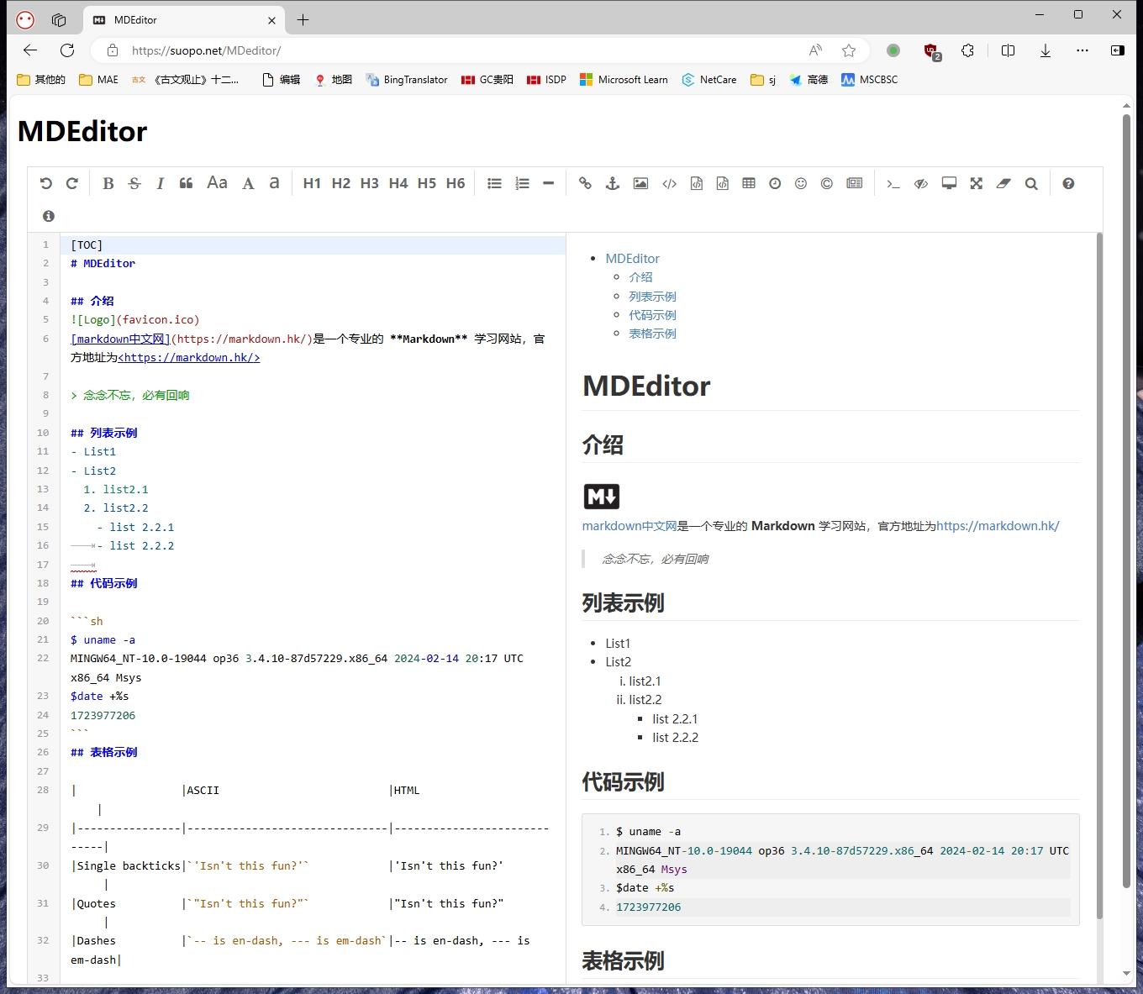Insert a horizontal rule line

click(x=549, y=183)
